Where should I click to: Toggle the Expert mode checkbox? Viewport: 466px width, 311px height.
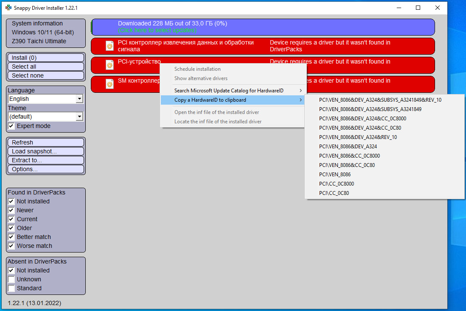tap(11, 126)
